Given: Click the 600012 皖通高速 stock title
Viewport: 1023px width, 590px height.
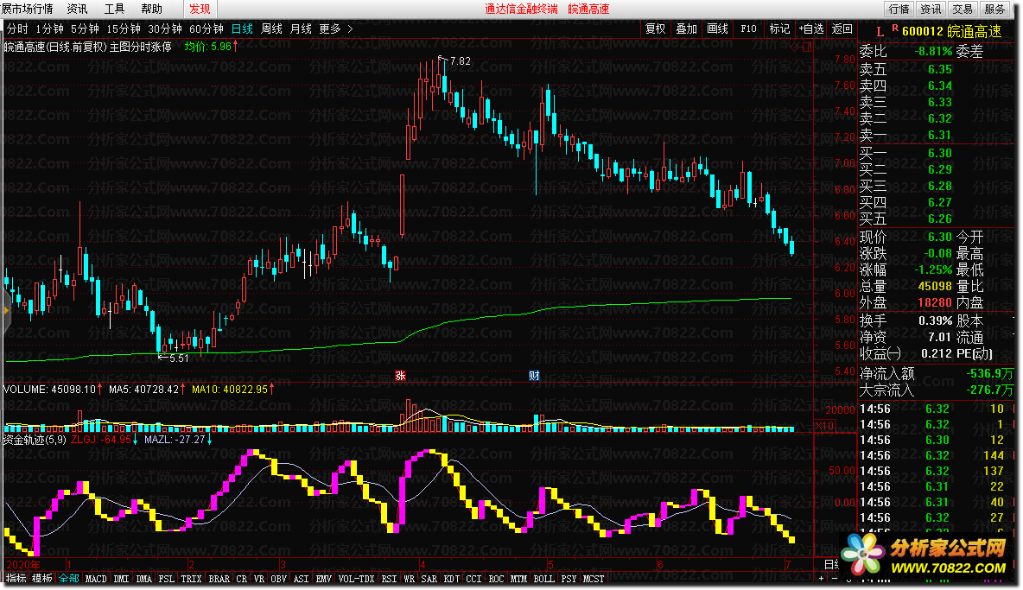Looking at the screenshot, I should 952,31.
